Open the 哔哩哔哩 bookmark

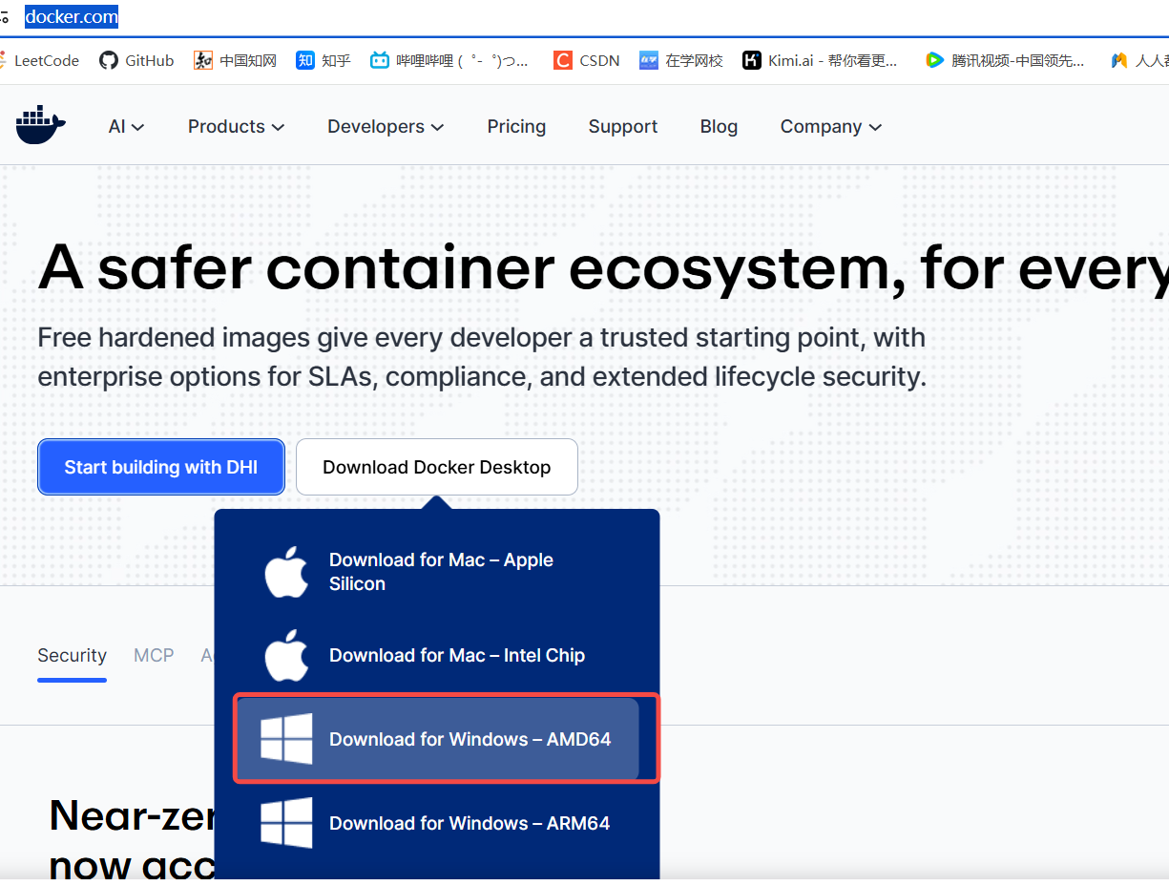(x=449, y=60)
